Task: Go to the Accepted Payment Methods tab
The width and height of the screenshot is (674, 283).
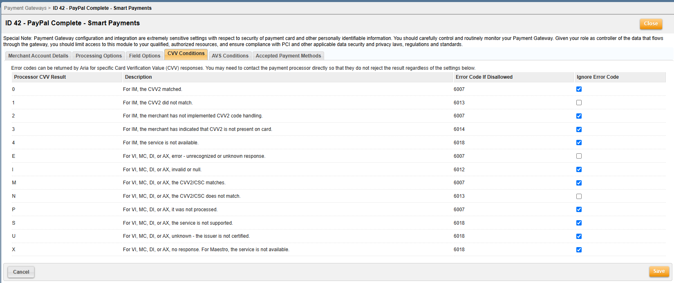Action: pyautogui.click(x=288, y=56)
